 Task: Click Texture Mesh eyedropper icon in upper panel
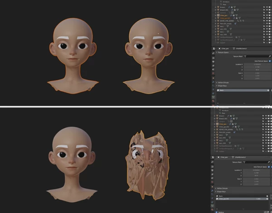tap(270, 56)
